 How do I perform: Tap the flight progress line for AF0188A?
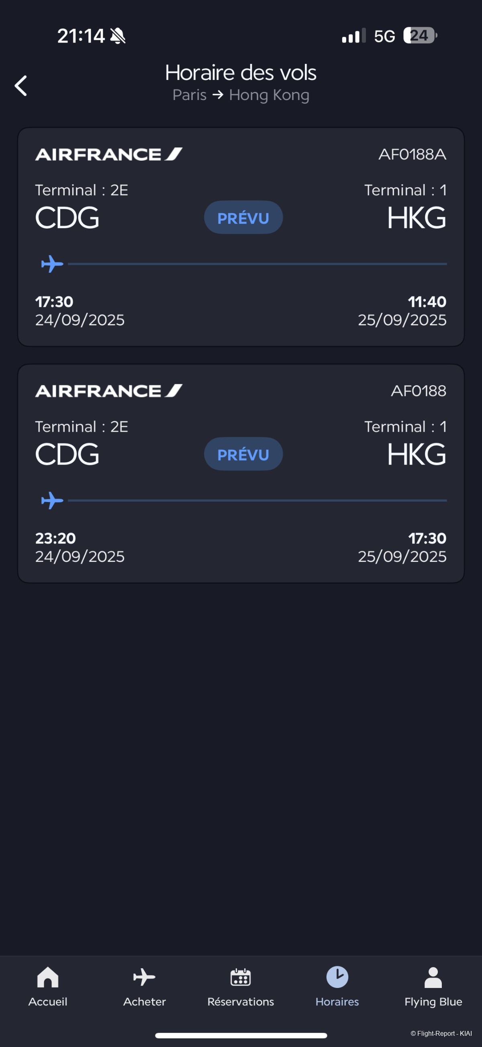257,264
